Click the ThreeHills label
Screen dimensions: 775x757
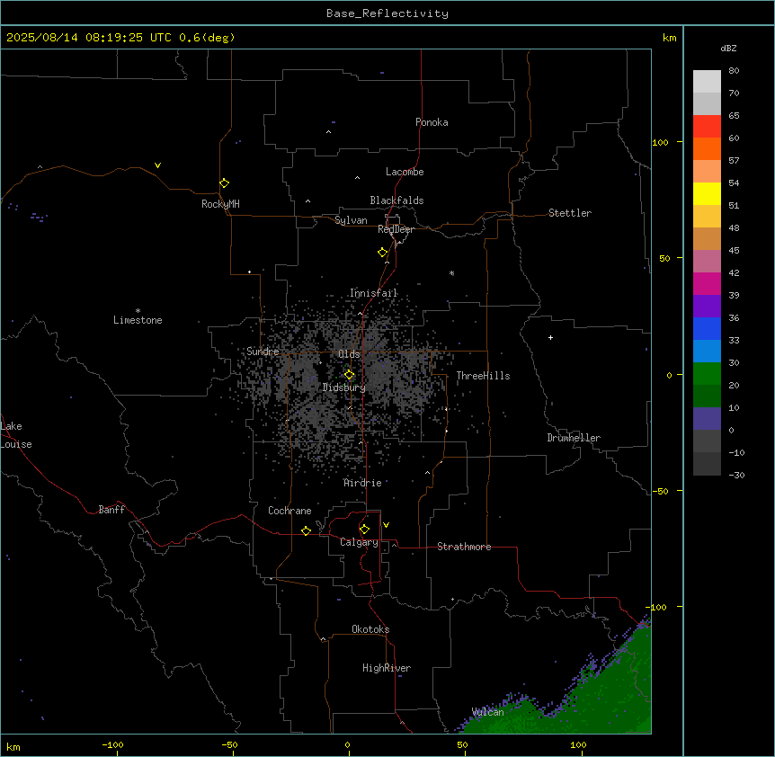pos(483,376)
